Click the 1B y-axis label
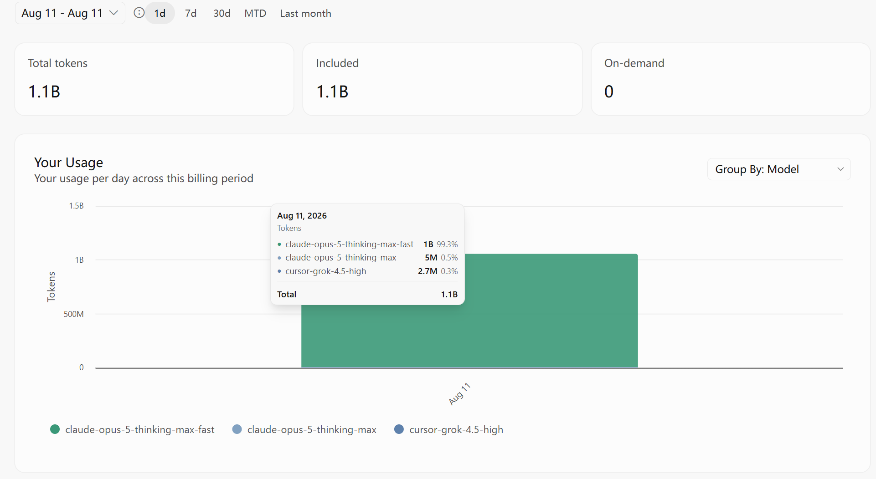876x479 pixels. tap(79, 260)
